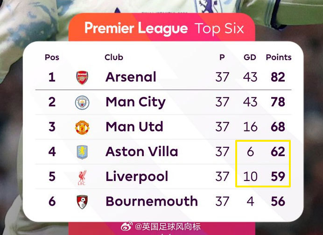Click the Points column header

point(279,57)
